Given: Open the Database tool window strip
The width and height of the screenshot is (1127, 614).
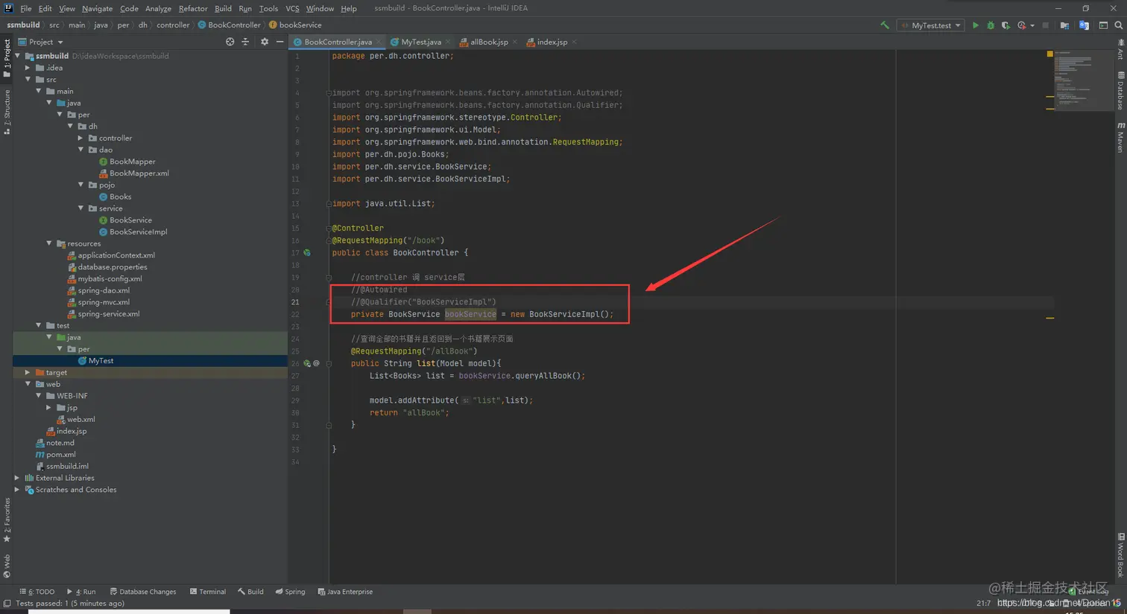Looking at the screenshot, I should [1120, 91].
